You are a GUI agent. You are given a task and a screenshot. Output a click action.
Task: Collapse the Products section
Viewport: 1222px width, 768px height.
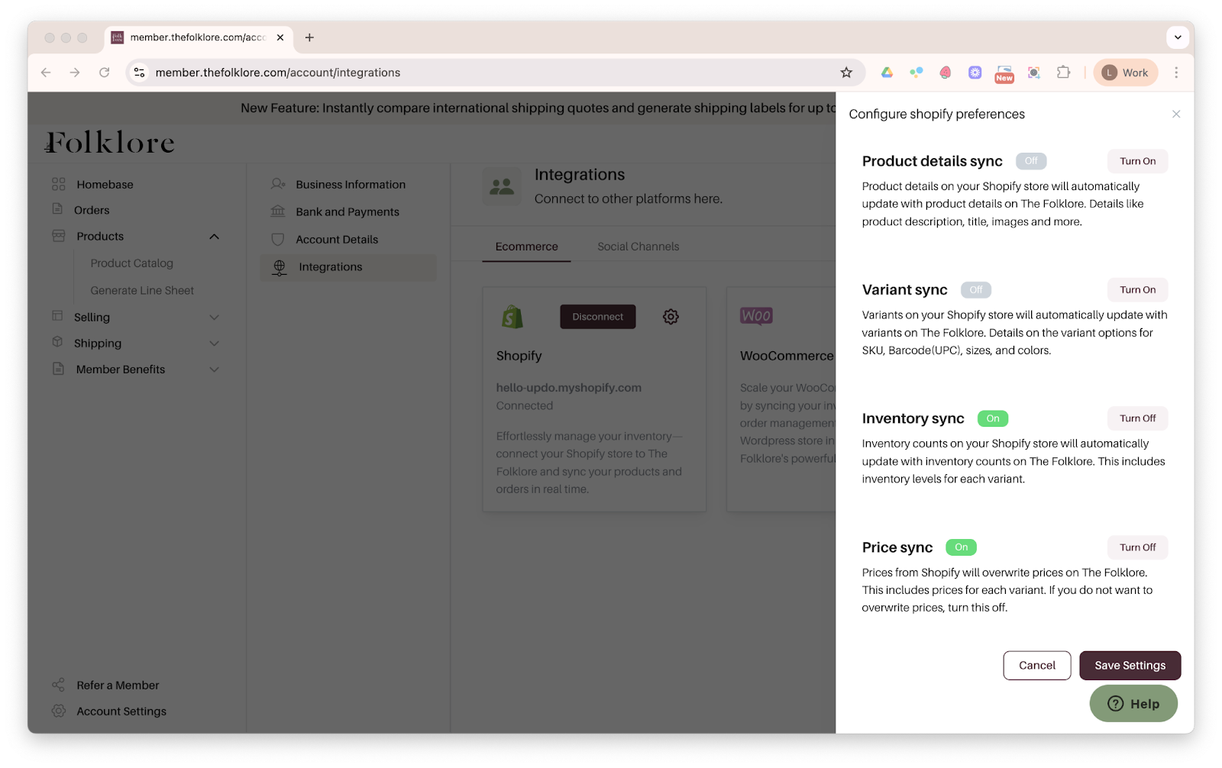[x=215, y=236]
